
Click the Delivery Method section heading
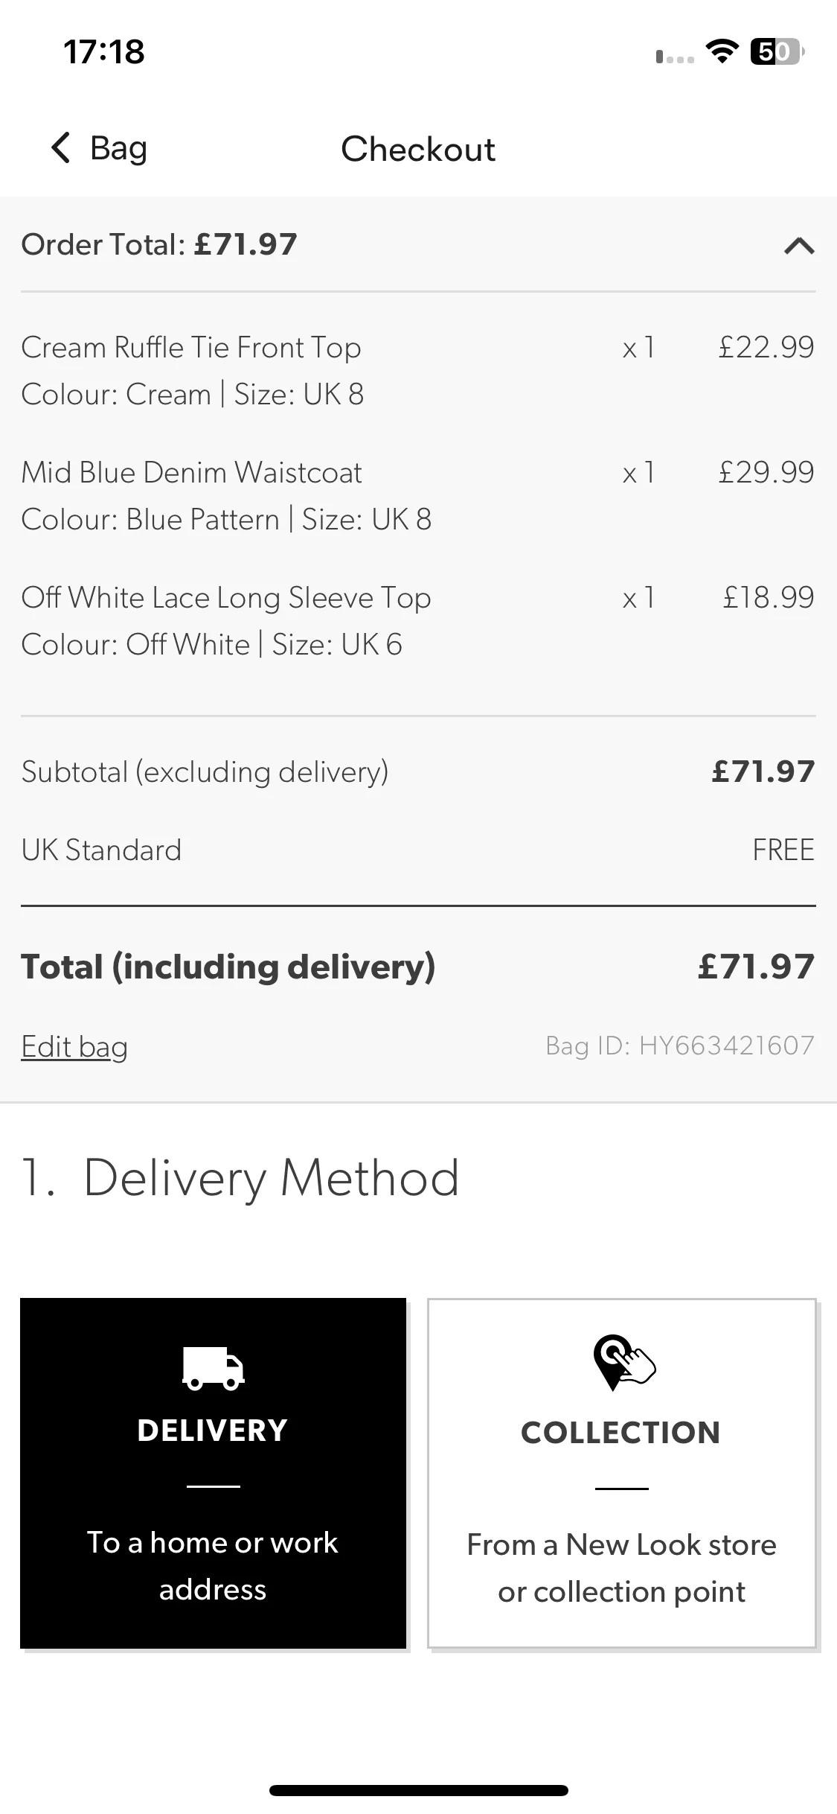point(240,1178)
